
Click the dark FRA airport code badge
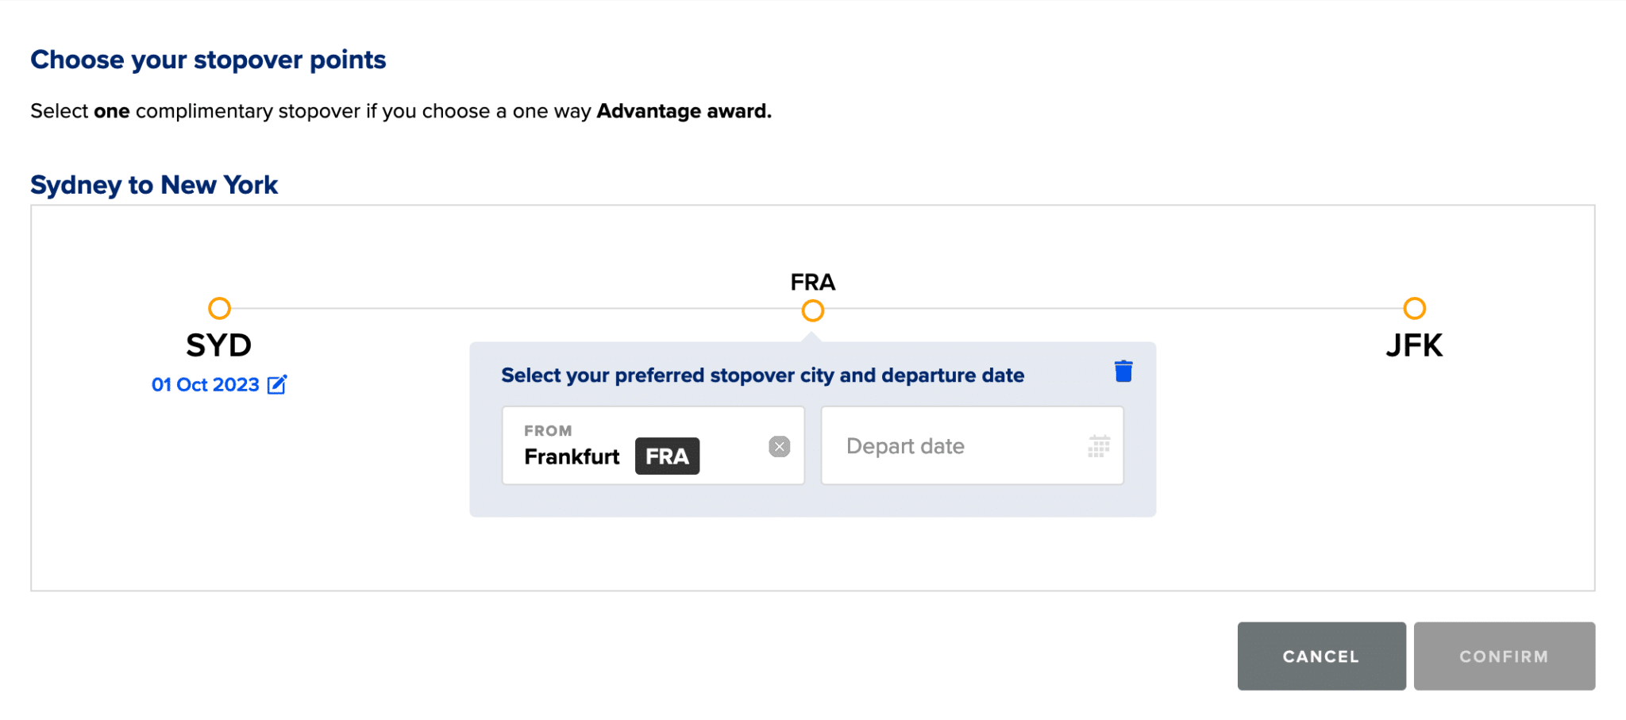click(x=667, y=456)
